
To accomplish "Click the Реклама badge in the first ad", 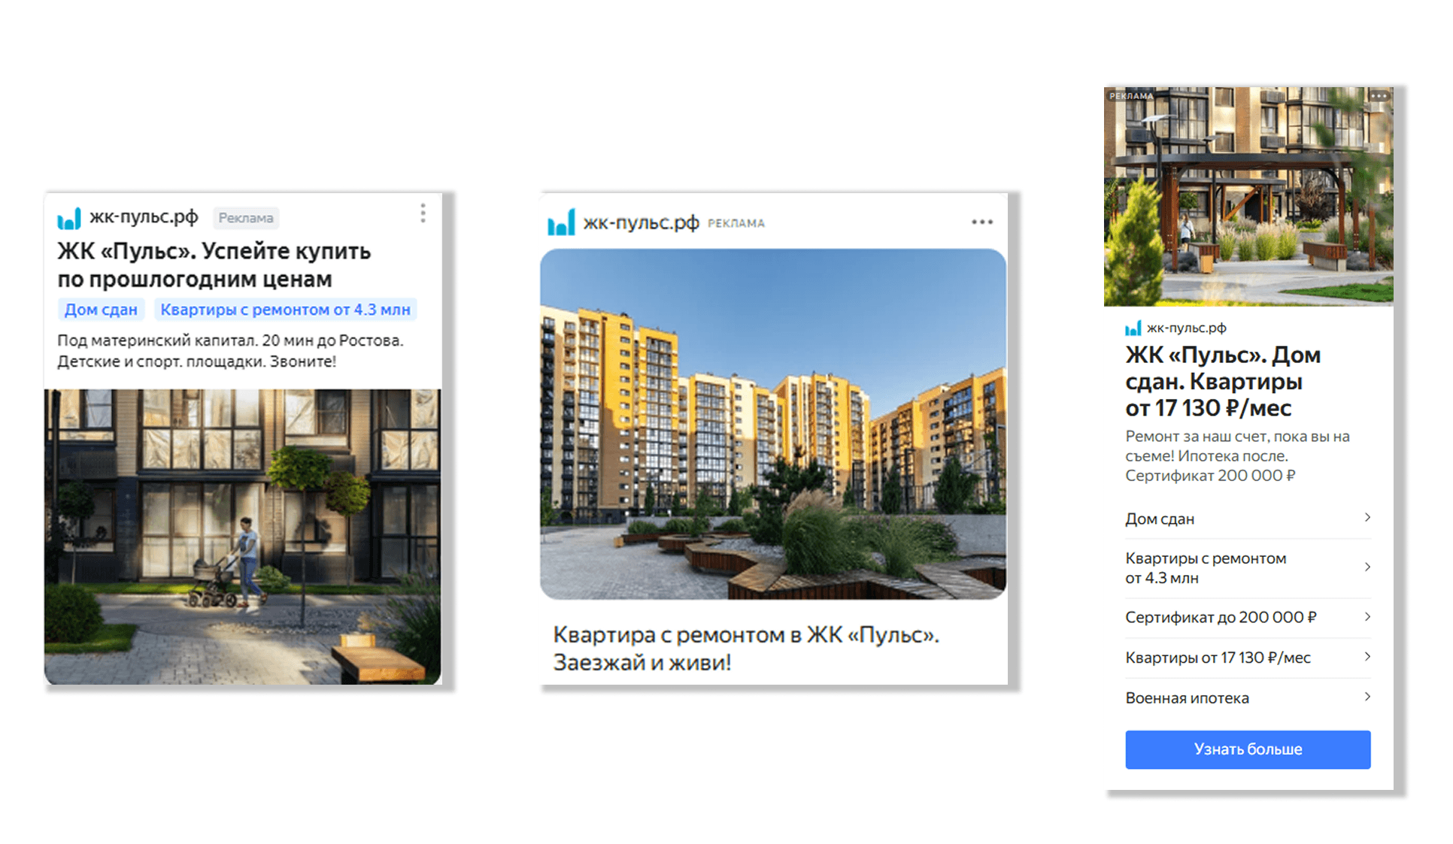I will point(246,218).
